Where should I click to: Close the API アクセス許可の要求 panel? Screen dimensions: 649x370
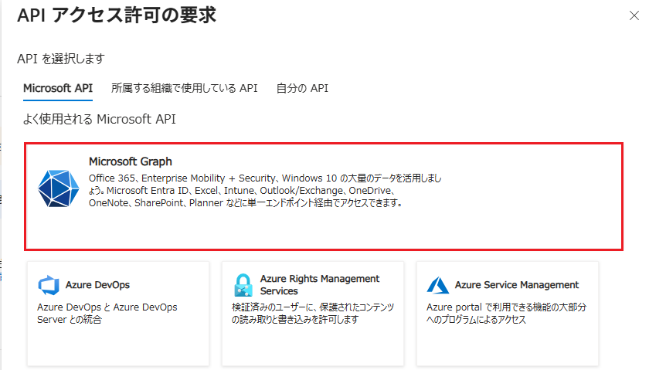[x=634, y=15]
